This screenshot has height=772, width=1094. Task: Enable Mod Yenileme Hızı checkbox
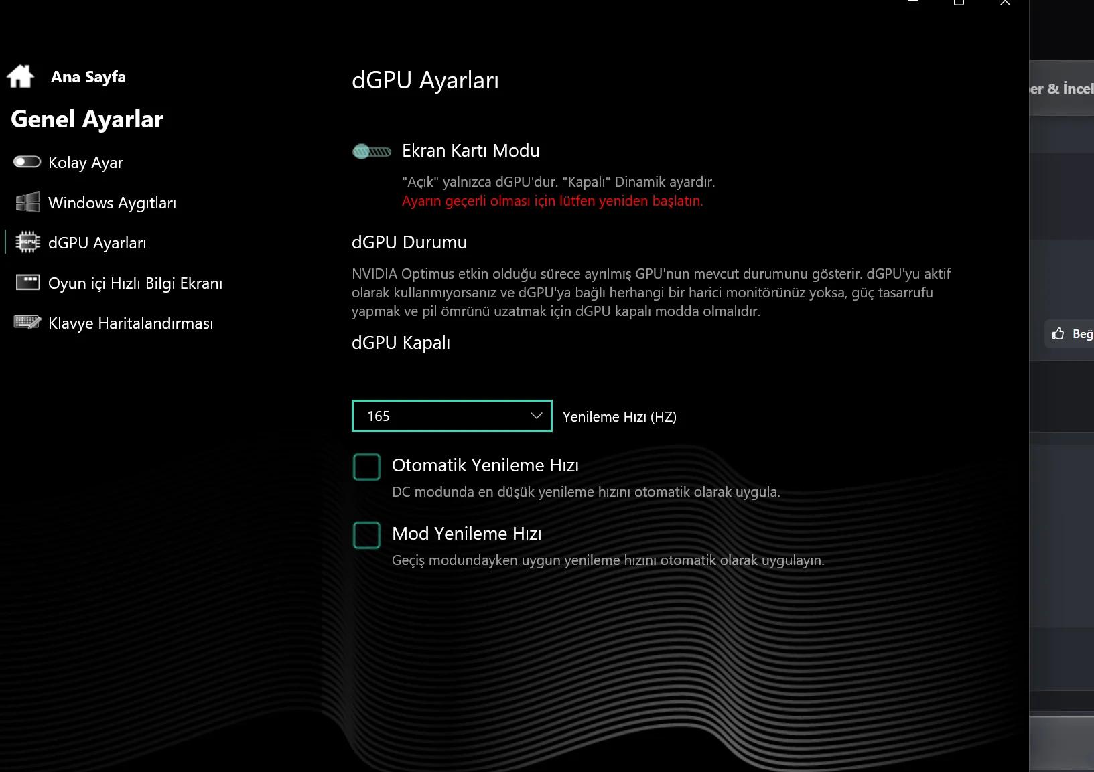click(366, 535)
